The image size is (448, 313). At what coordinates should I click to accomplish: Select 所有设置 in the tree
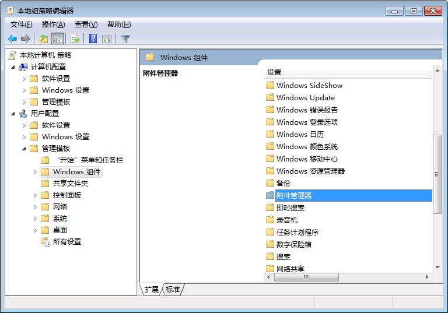pyautogui.click(x=66, y=242)
